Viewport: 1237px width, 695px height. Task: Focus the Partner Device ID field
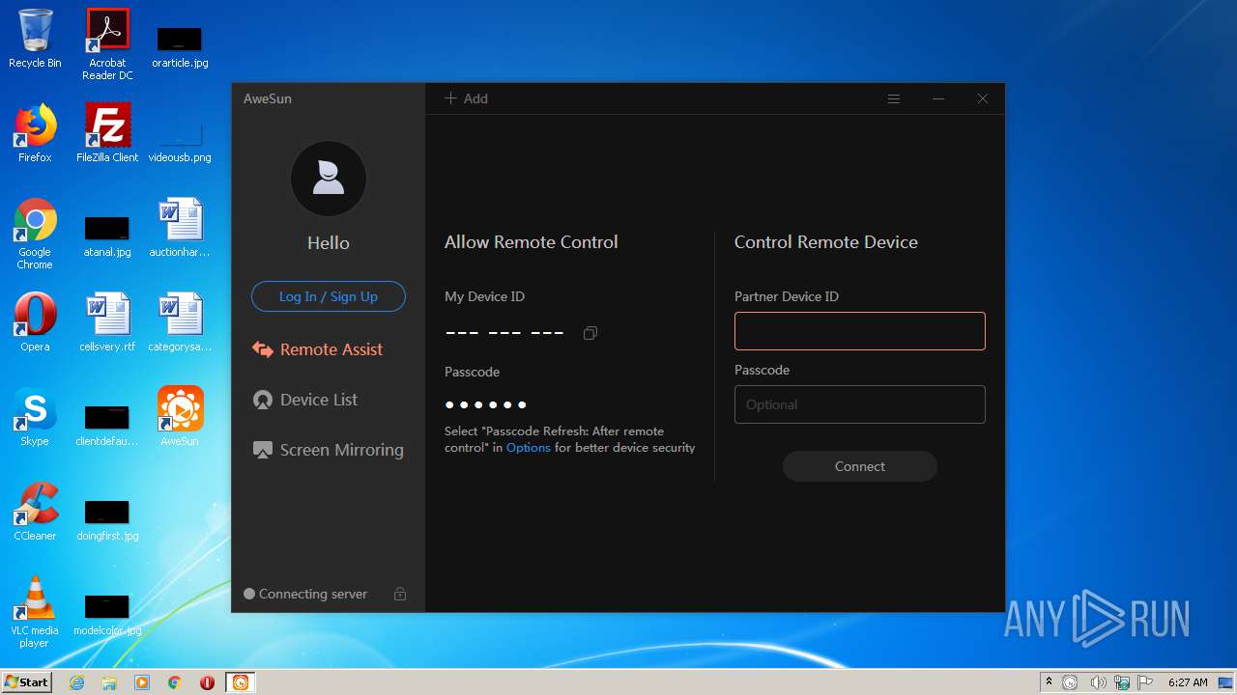860,331
